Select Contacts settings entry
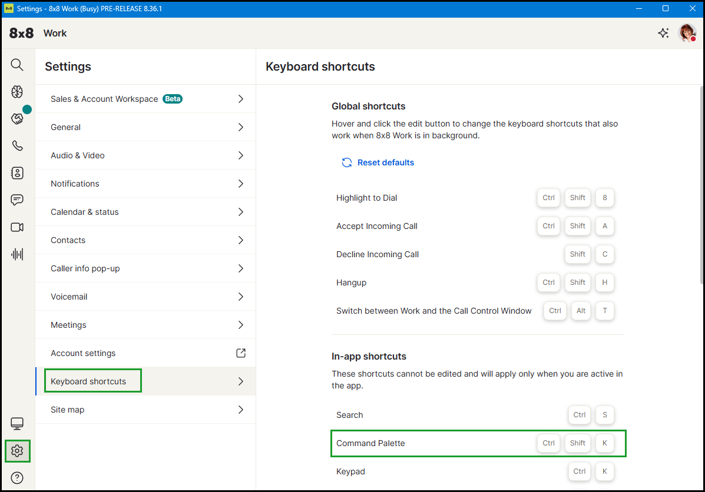Image resolution: width=705 pixels, height=492 pixels. (145, 240)
